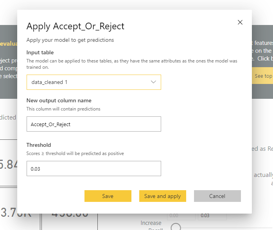Open the data_cleaned 1 input table dropdown
The image size is (273, 230).
[x=93, y=82]
